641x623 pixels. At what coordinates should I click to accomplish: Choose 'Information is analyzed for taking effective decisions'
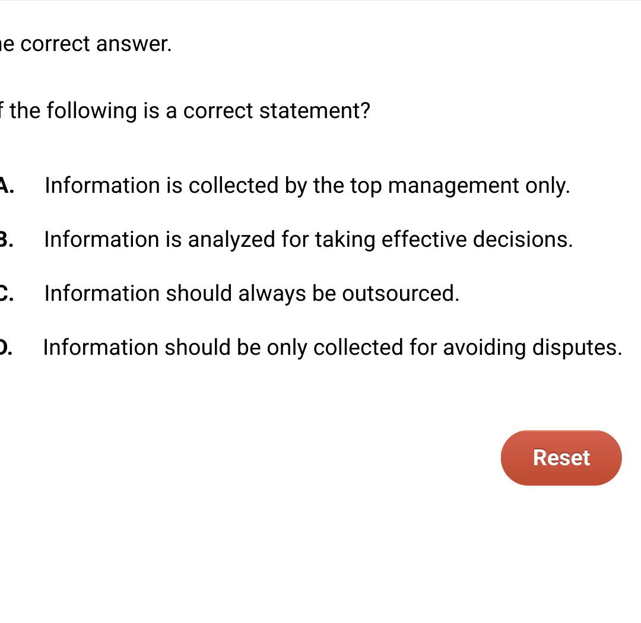309,240
